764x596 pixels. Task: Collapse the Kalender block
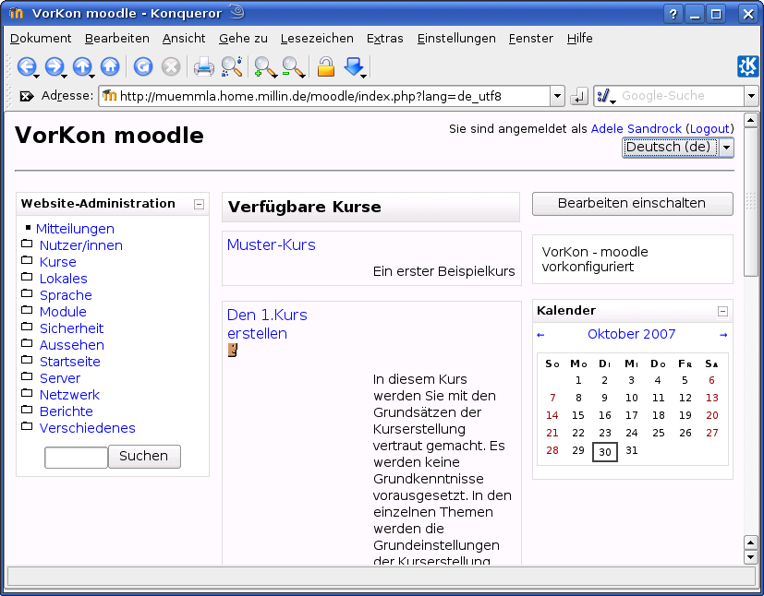(x=722, y=312)
